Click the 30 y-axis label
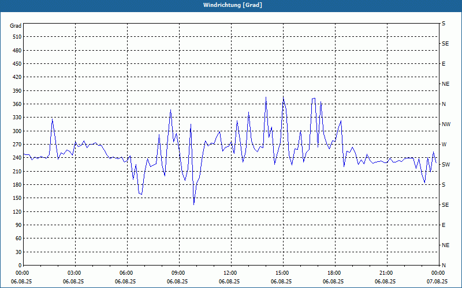462x288 pixels. tap(18, 252)
